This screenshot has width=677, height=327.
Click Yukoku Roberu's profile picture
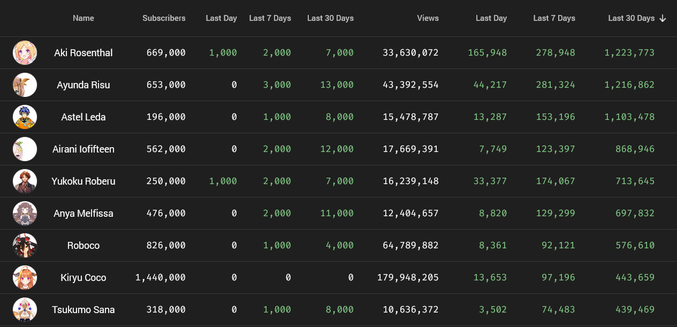coord(25,181)
